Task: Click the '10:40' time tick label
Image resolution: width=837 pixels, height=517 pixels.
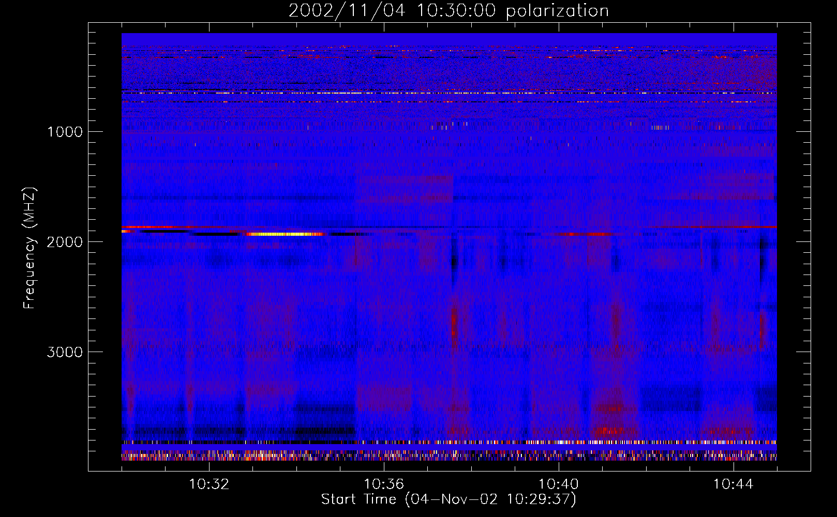Action: point(559,484)
